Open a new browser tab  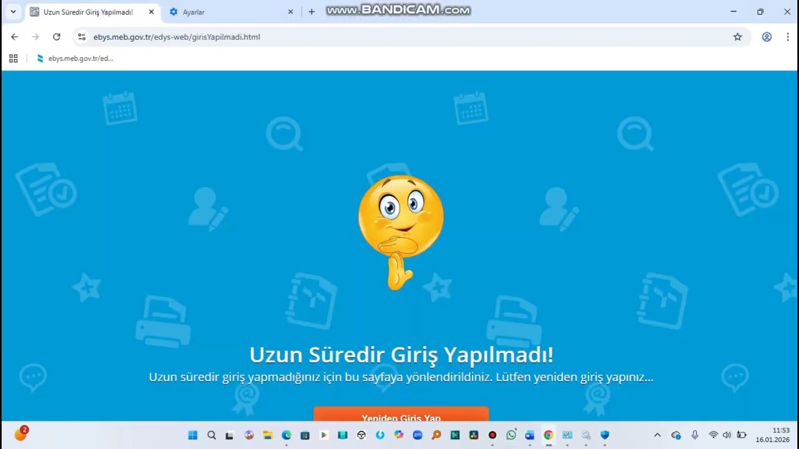(x=311, y=12)
